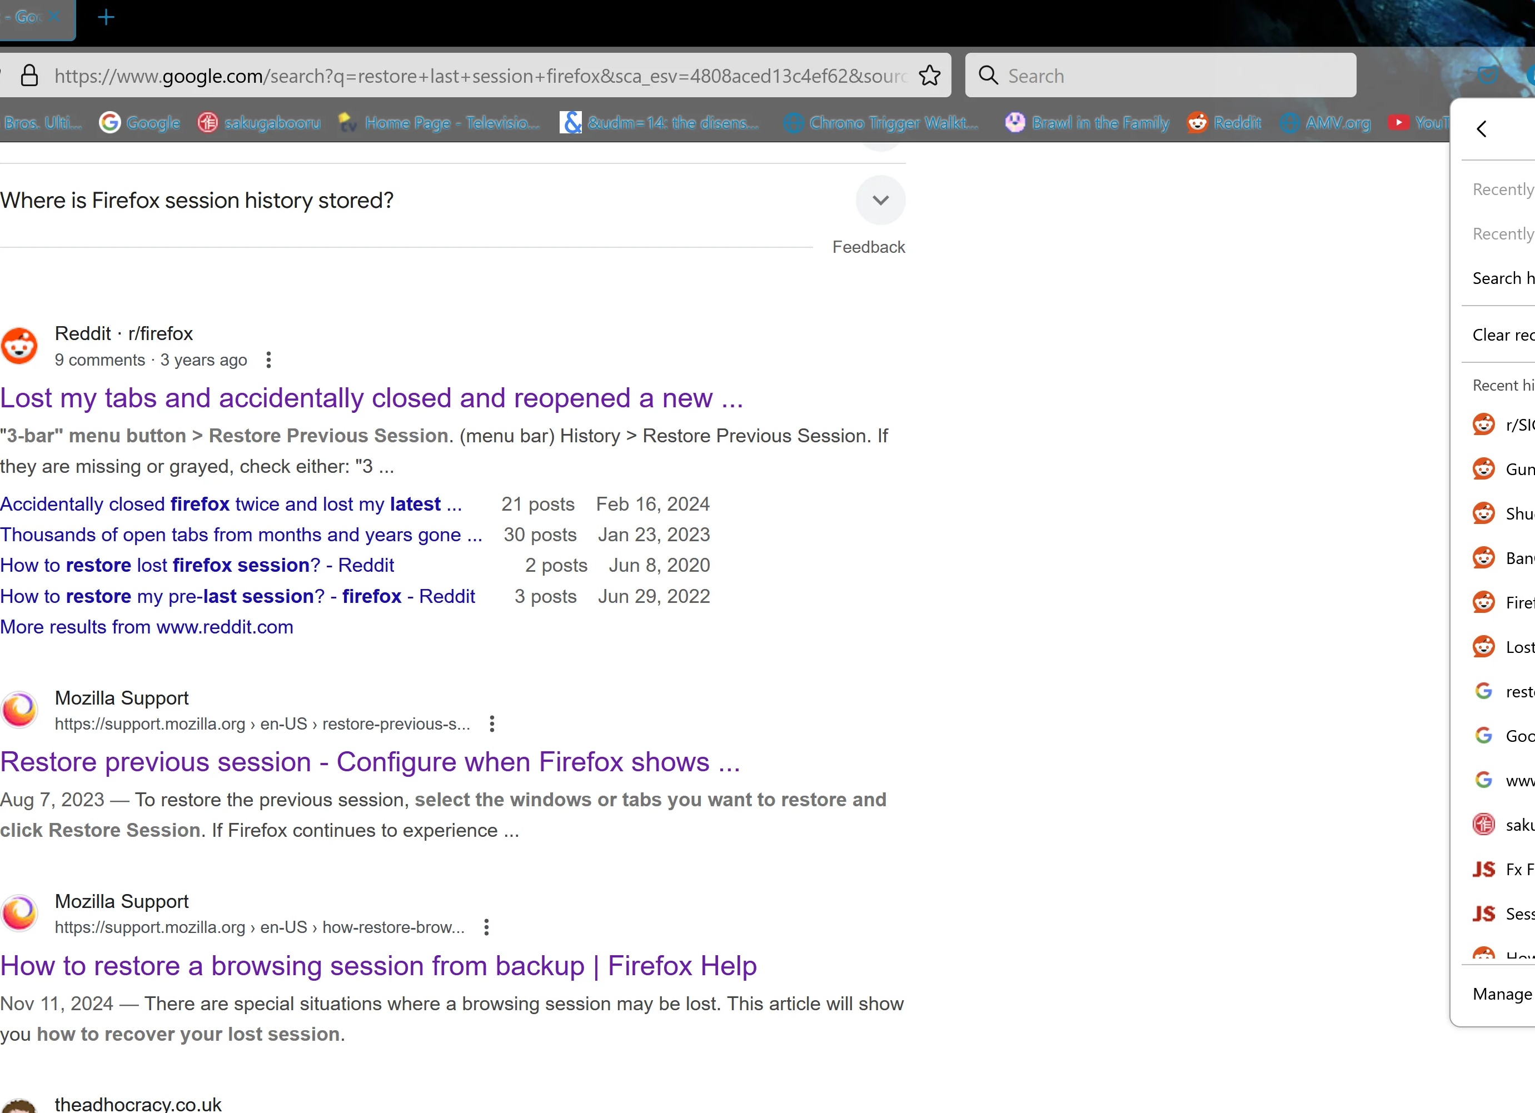Click More results from www.reddit.com
The height and width of the screenshot is (1113, 1535).
(x=147, y=627)
